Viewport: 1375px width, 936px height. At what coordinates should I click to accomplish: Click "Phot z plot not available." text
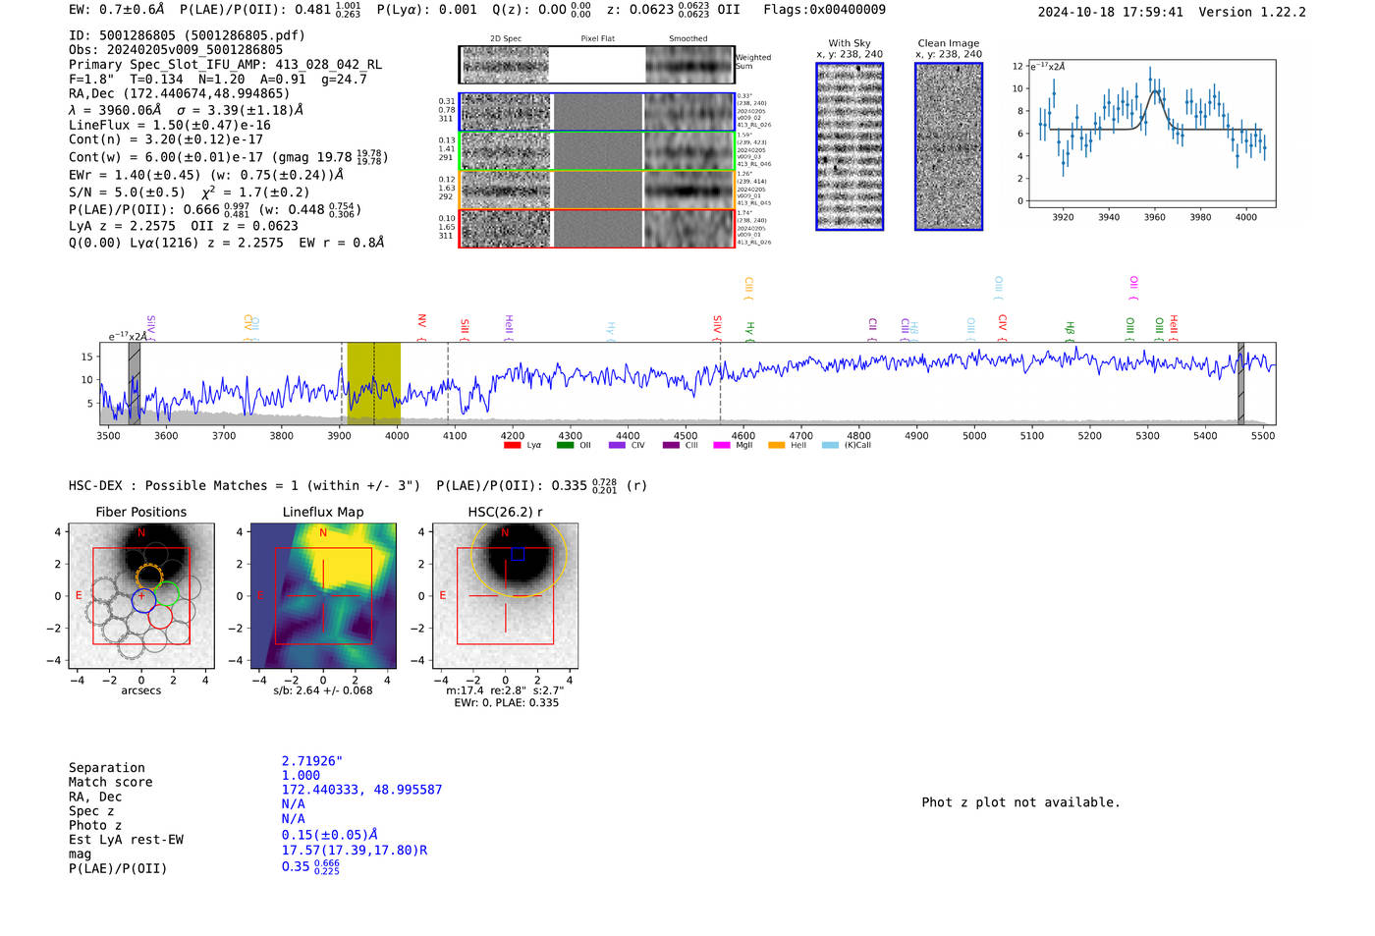1020,802
